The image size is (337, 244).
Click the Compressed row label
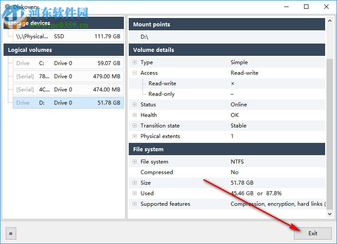point(157,172)
